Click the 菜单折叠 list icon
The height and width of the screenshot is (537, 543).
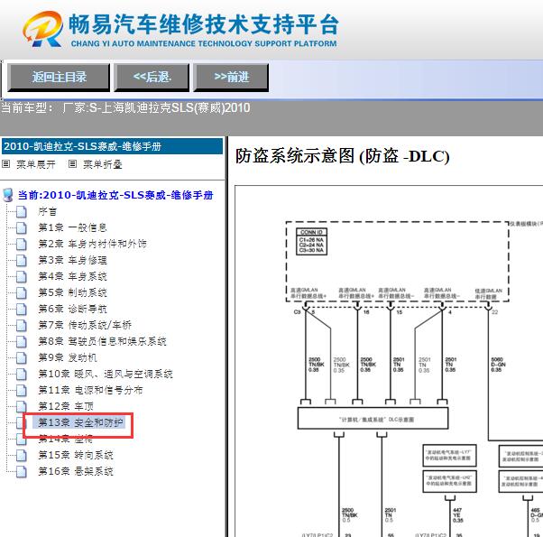pos(72,164)
